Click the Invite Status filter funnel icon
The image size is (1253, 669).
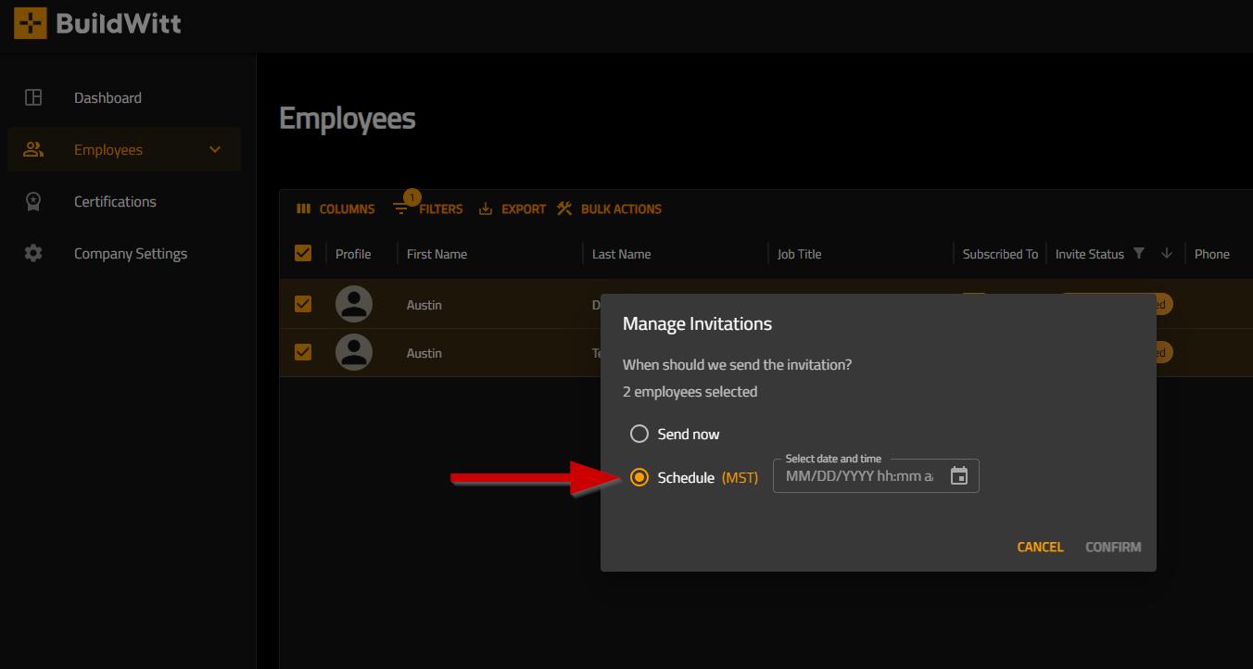pyautogui.click(x=1139, y=253)
